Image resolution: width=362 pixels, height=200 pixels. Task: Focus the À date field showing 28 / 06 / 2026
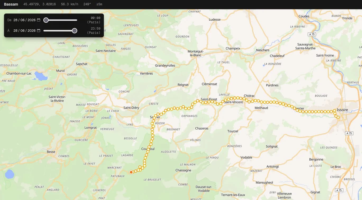27,31
